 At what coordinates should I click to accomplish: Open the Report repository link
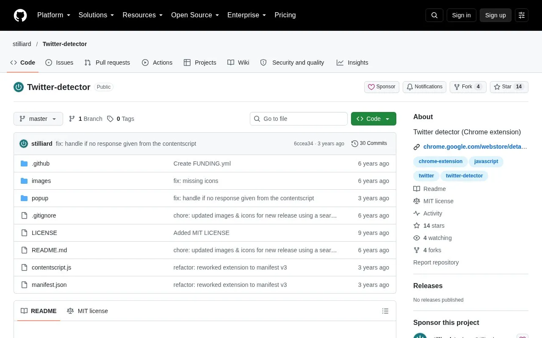click(x=436, y=262)
